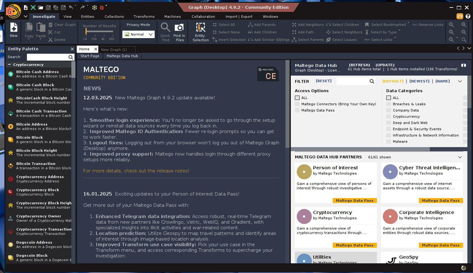Click the Copy icon in ribbon
The height and width of the screenshot is (273, 473).
coord(29,27)
